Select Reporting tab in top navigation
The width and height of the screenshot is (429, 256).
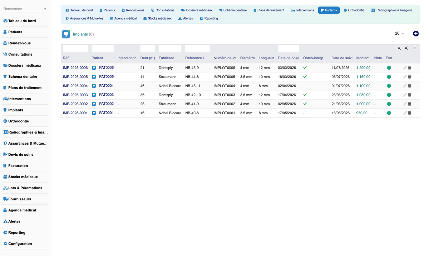(x=209, y=18)
